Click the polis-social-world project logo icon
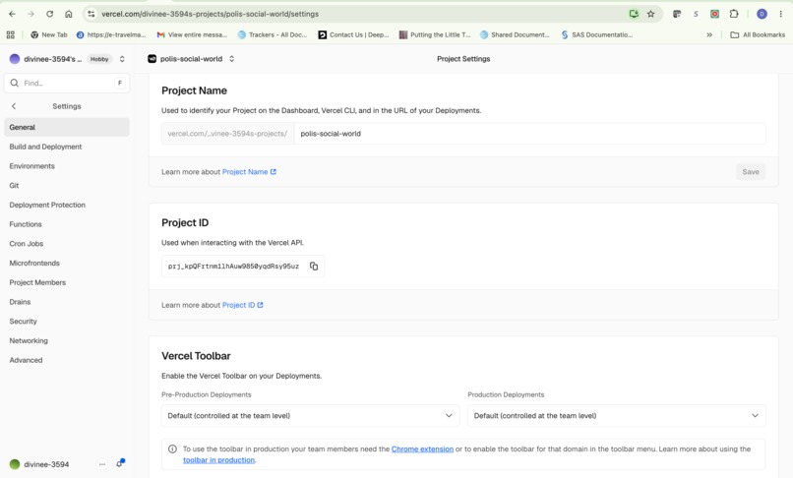Image resolution: width=793 pixels, height=478 pixels. pos(152,59)
